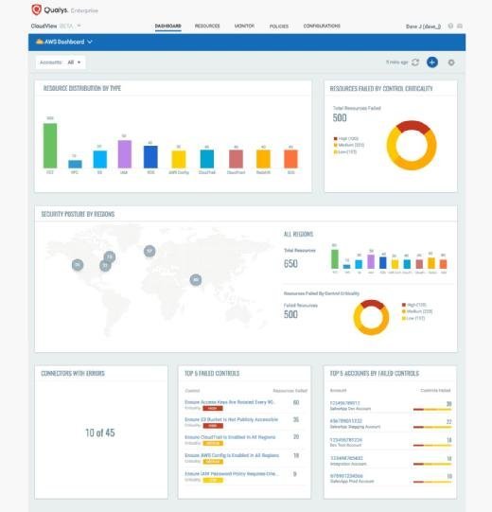
Task: Click the 5 mins ago timestamp
Action: tap(397, 62)
